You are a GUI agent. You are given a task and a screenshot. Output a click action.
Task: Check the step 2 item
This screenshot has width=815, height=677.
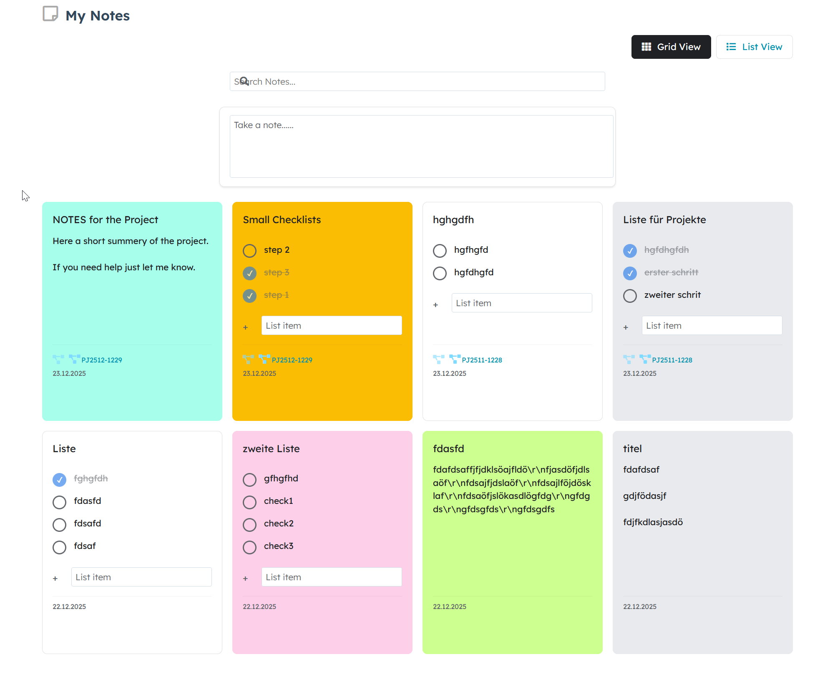coord(249,251)
